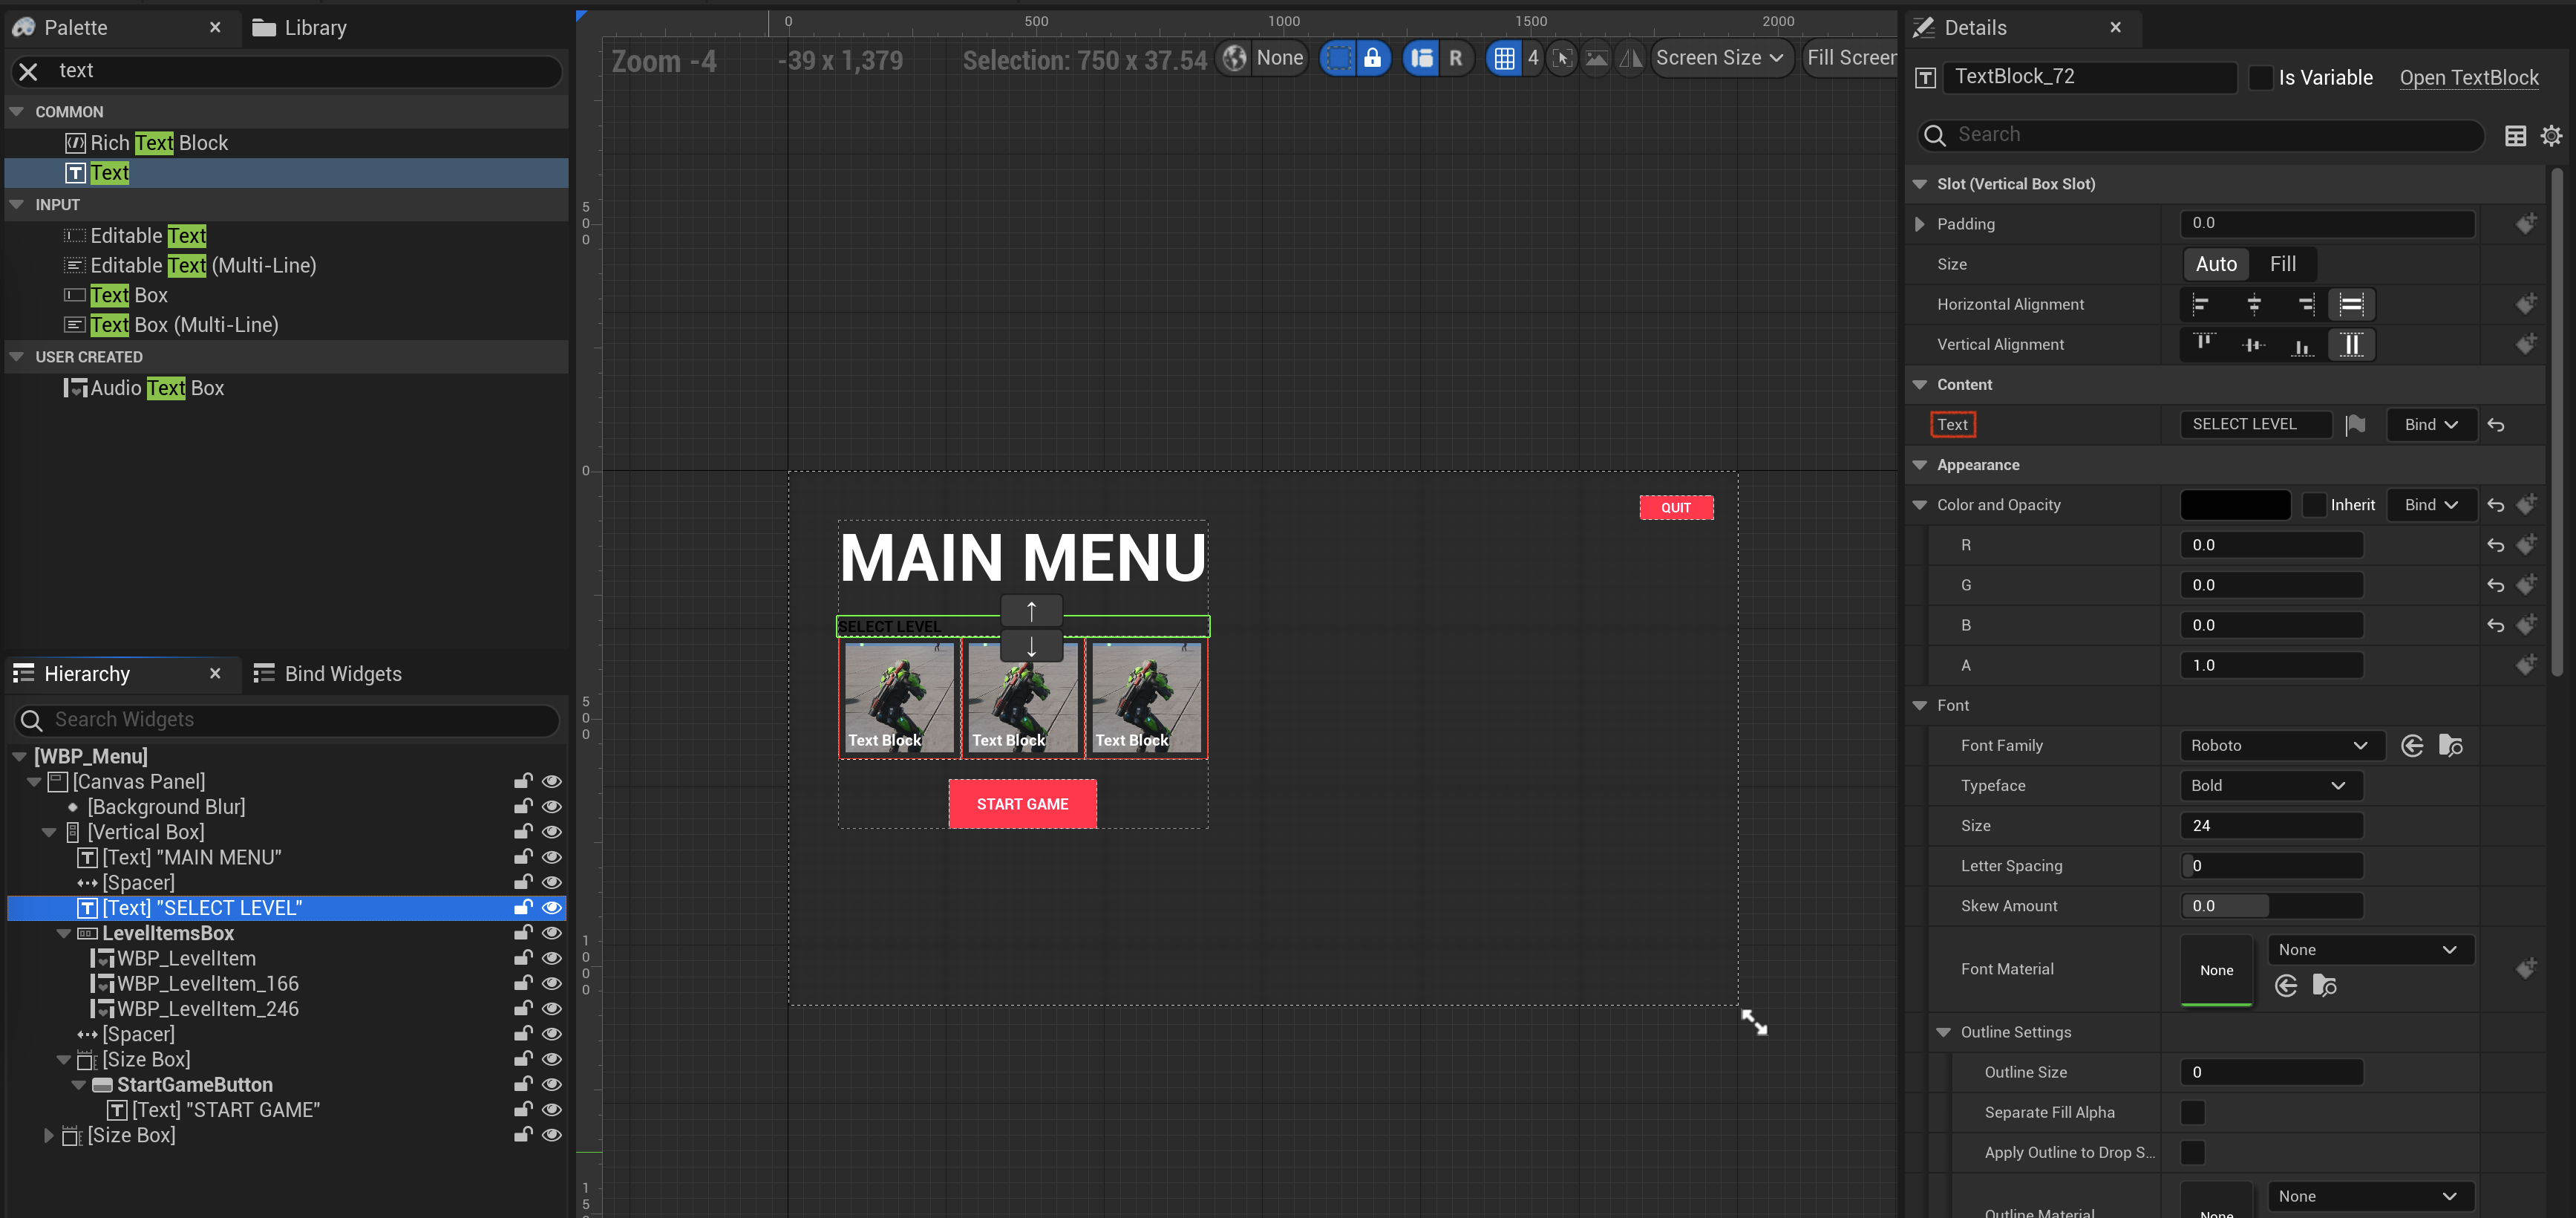Toggle dashed outline display in designer

coord(1338,58)
